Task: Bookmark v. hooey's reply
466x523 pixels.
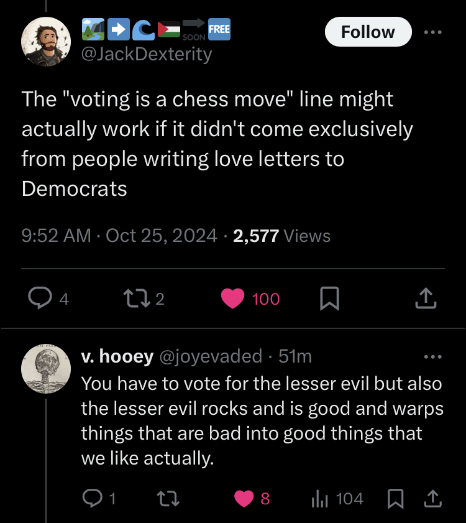Action: click(x=396, y=498)
